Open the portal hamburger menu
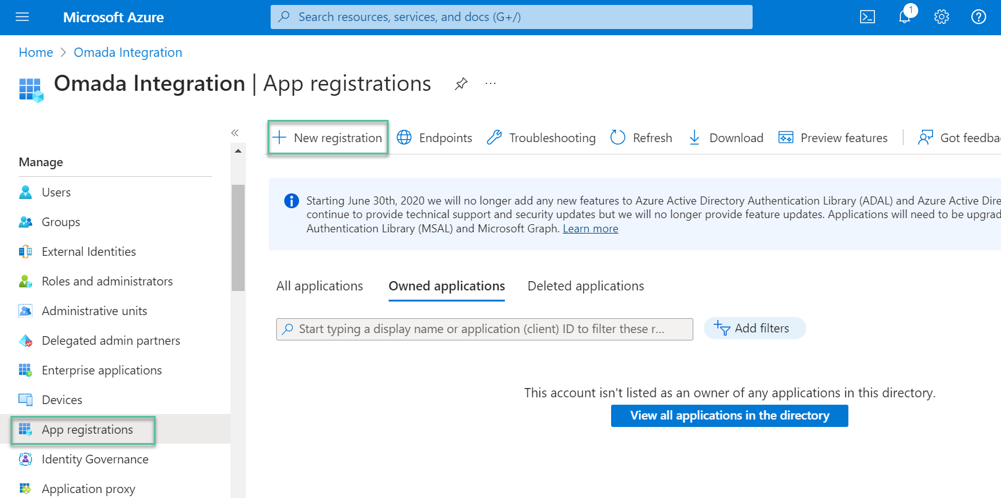 pos(22,17)
